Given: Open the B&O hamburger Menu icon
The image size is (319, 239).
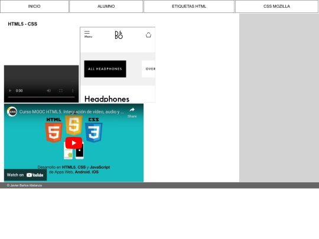Looking at the screenshot, I should tap(88, 34).
